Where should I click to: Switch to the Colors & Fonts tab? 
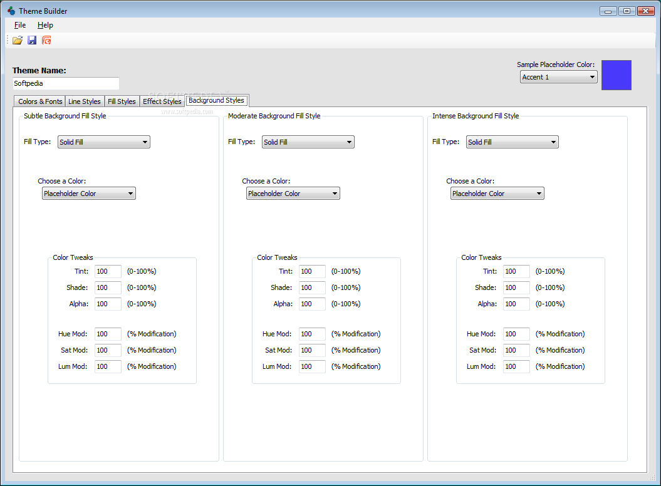coord(40,101)
